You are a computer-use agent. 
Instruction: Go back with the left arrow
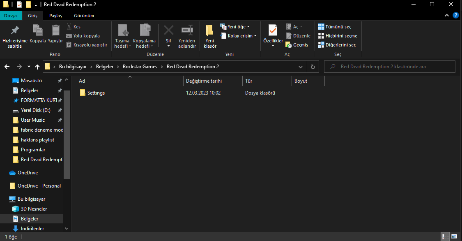7,67
